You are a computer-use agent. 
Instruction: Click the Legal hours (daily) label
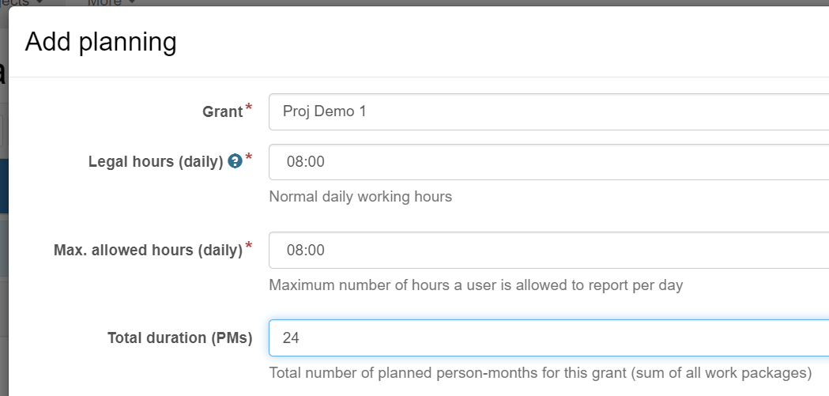pos(156,162)
